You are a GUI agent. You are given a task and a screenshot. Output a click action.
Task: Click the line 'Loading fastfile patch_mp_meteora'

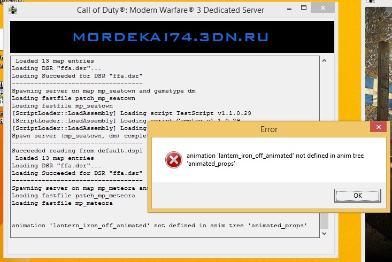(73, 196)
